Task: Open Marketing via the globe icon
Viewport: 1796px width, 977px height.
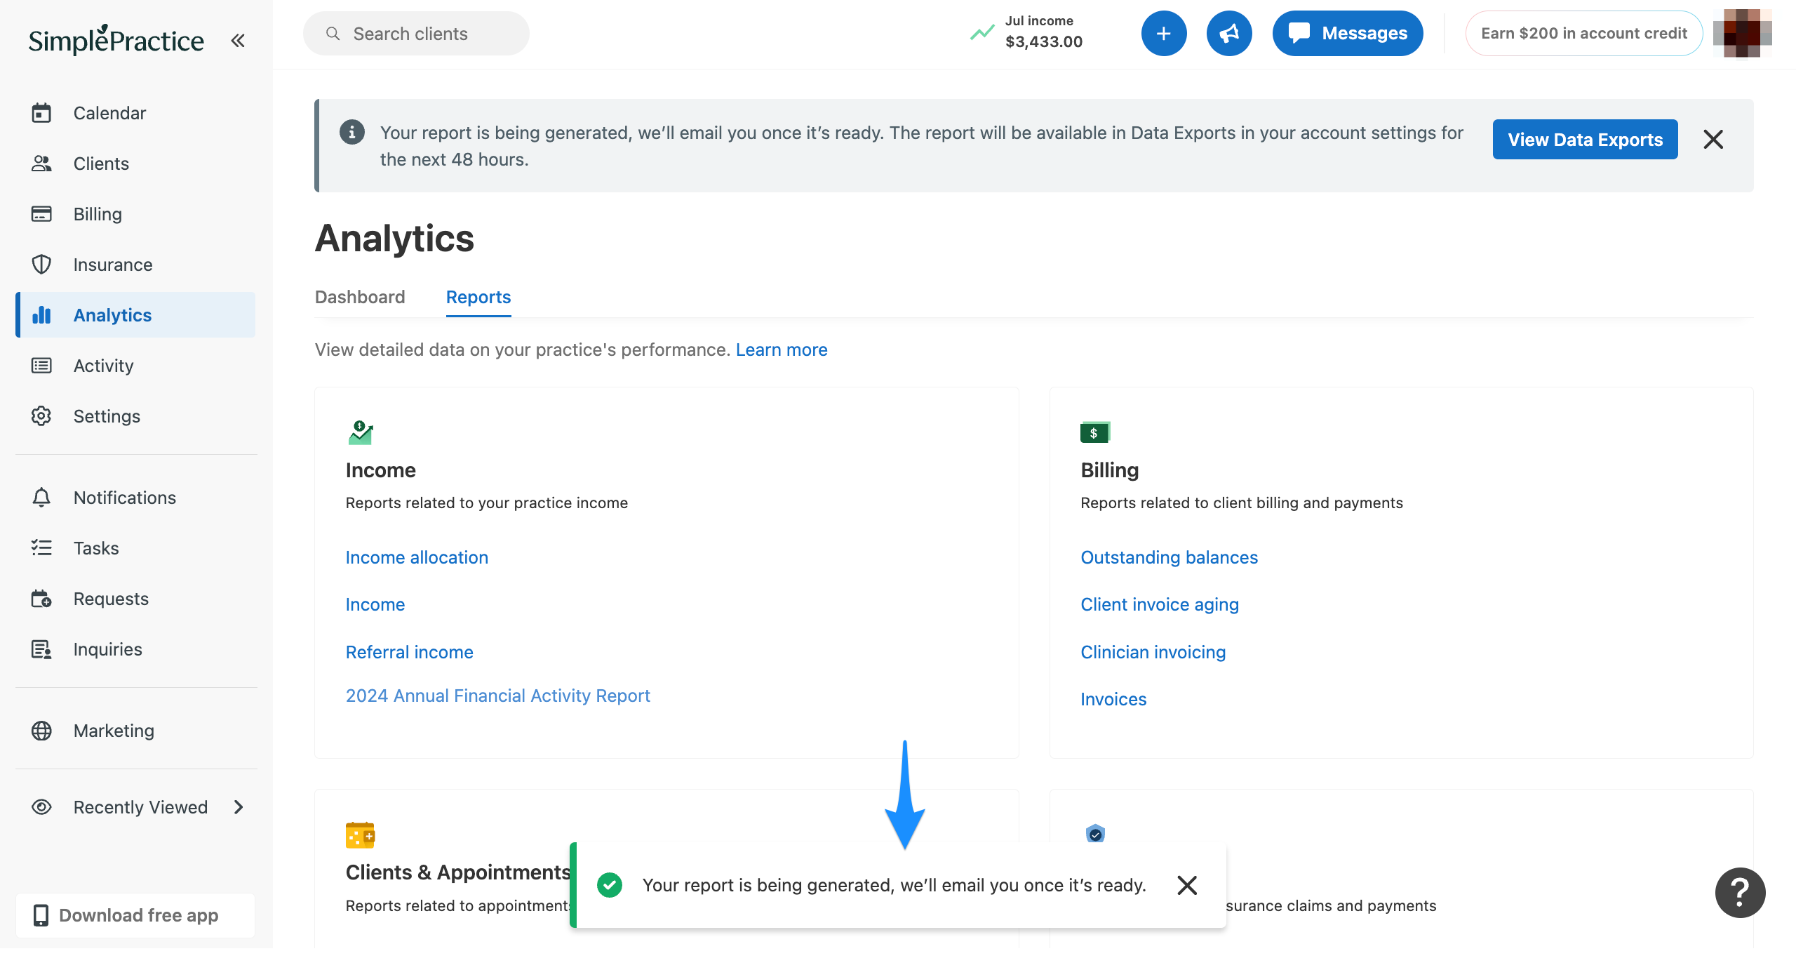Action: click(42, 730)
